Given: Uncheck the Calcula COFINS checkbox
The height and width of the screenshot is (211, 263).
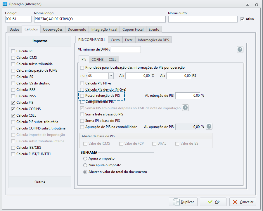Looking at the screenshot, I should coord(13,109).
